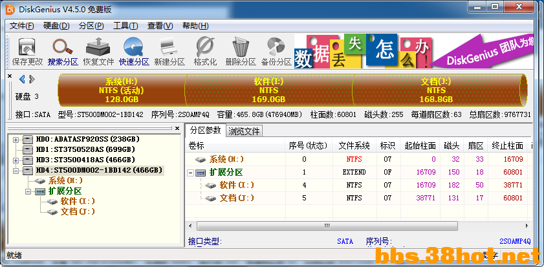Screen dimensions: 544x267
Task: Click the 序号(状态) column header
Action: click(308, 145)
